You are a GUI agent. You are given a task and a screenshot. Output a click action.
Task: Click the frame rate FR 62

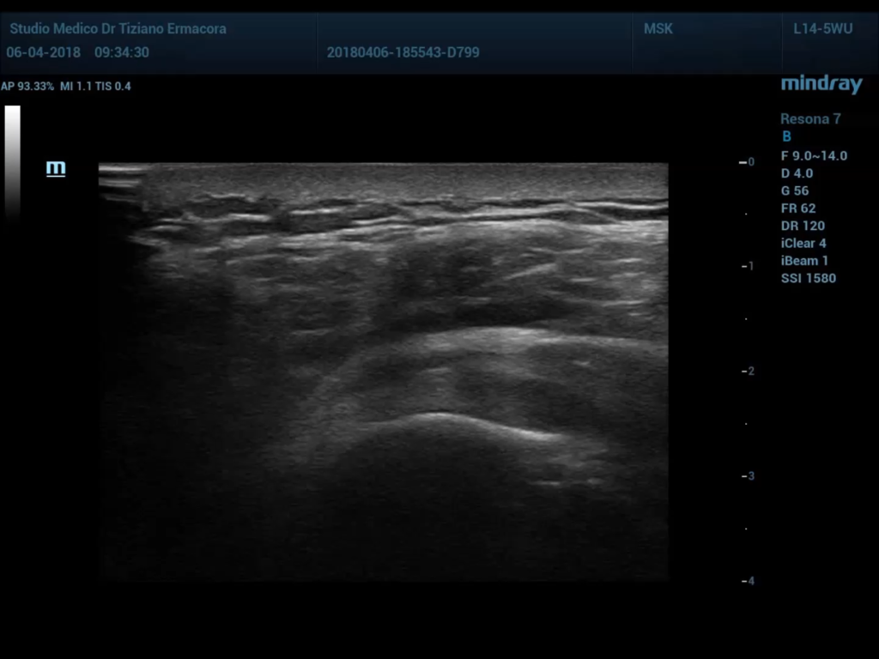797,209
